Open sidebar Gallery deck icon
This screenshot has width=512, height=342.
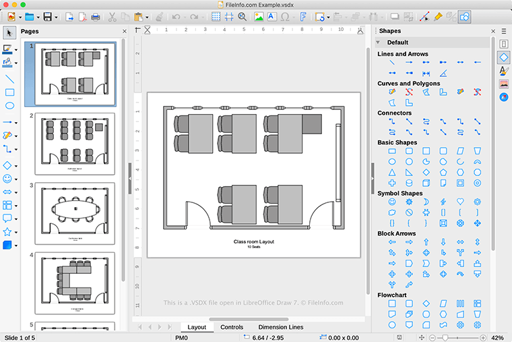(x=504, y=84)
